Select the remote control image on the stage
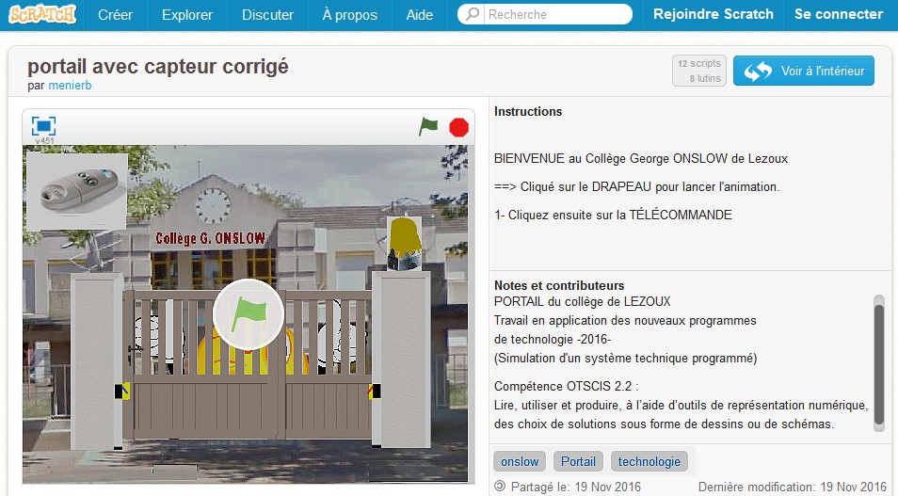The height and width of the screenshot is (496, 898). (x=77, y=191)
